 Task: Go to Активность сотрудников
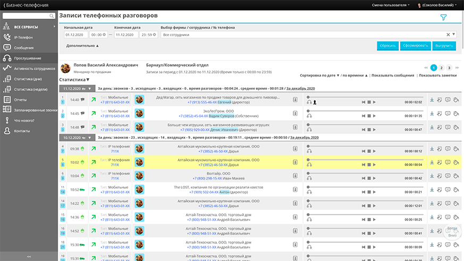(x=29, y=69)
